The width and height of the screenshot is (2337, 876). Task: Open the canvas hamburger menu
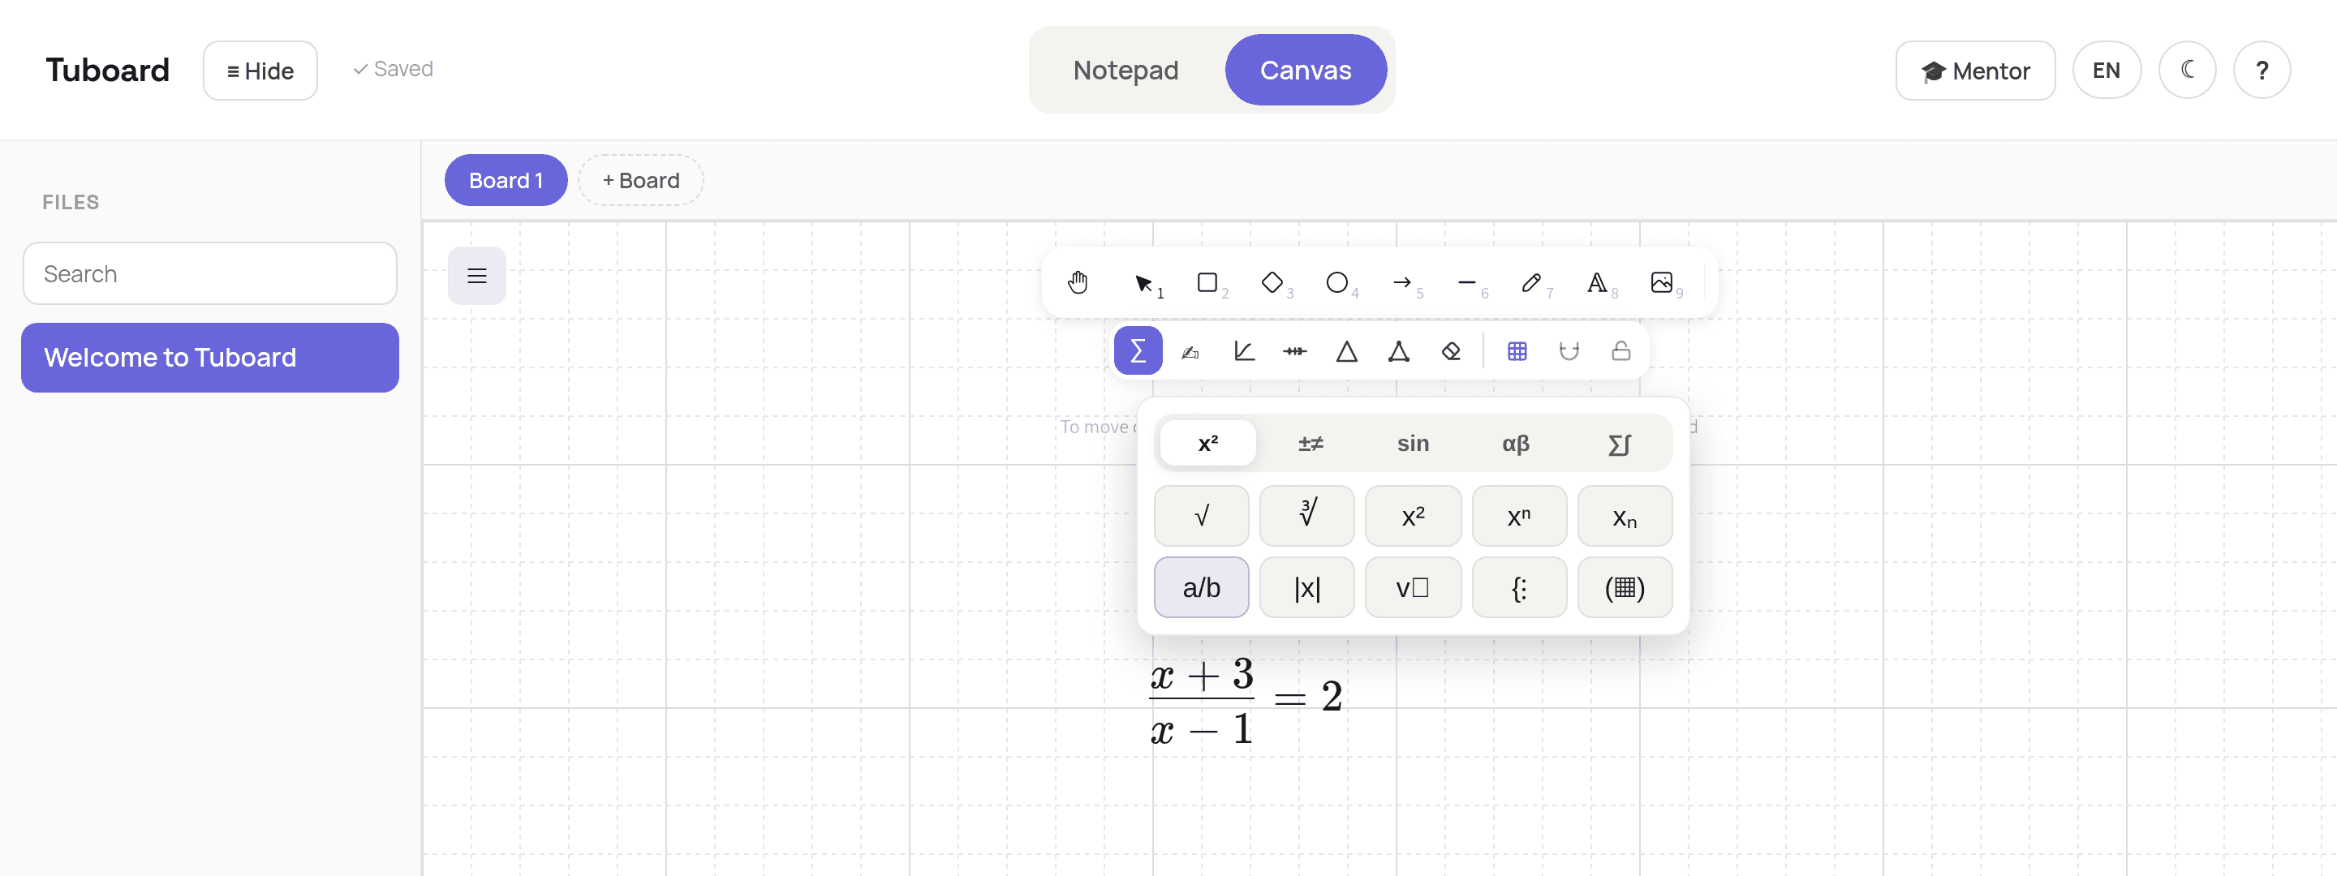pyautogui.click(x=476, y=276)
